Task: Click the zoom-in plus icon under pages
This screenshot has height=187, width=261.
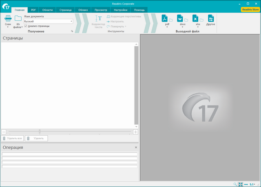Action: pyautogui.click(x=135, y=132)
